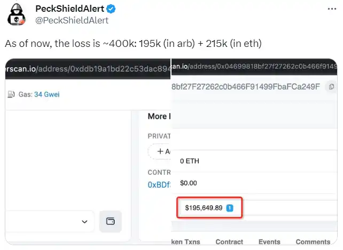The image size is (343, 250).
Task: Select the Token Txns tab
Action: (185, 242)
